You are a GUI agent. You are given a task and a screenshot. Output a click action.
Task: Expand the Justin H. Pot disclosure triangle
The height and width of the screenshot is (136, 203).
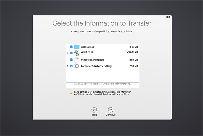point(68,53)
